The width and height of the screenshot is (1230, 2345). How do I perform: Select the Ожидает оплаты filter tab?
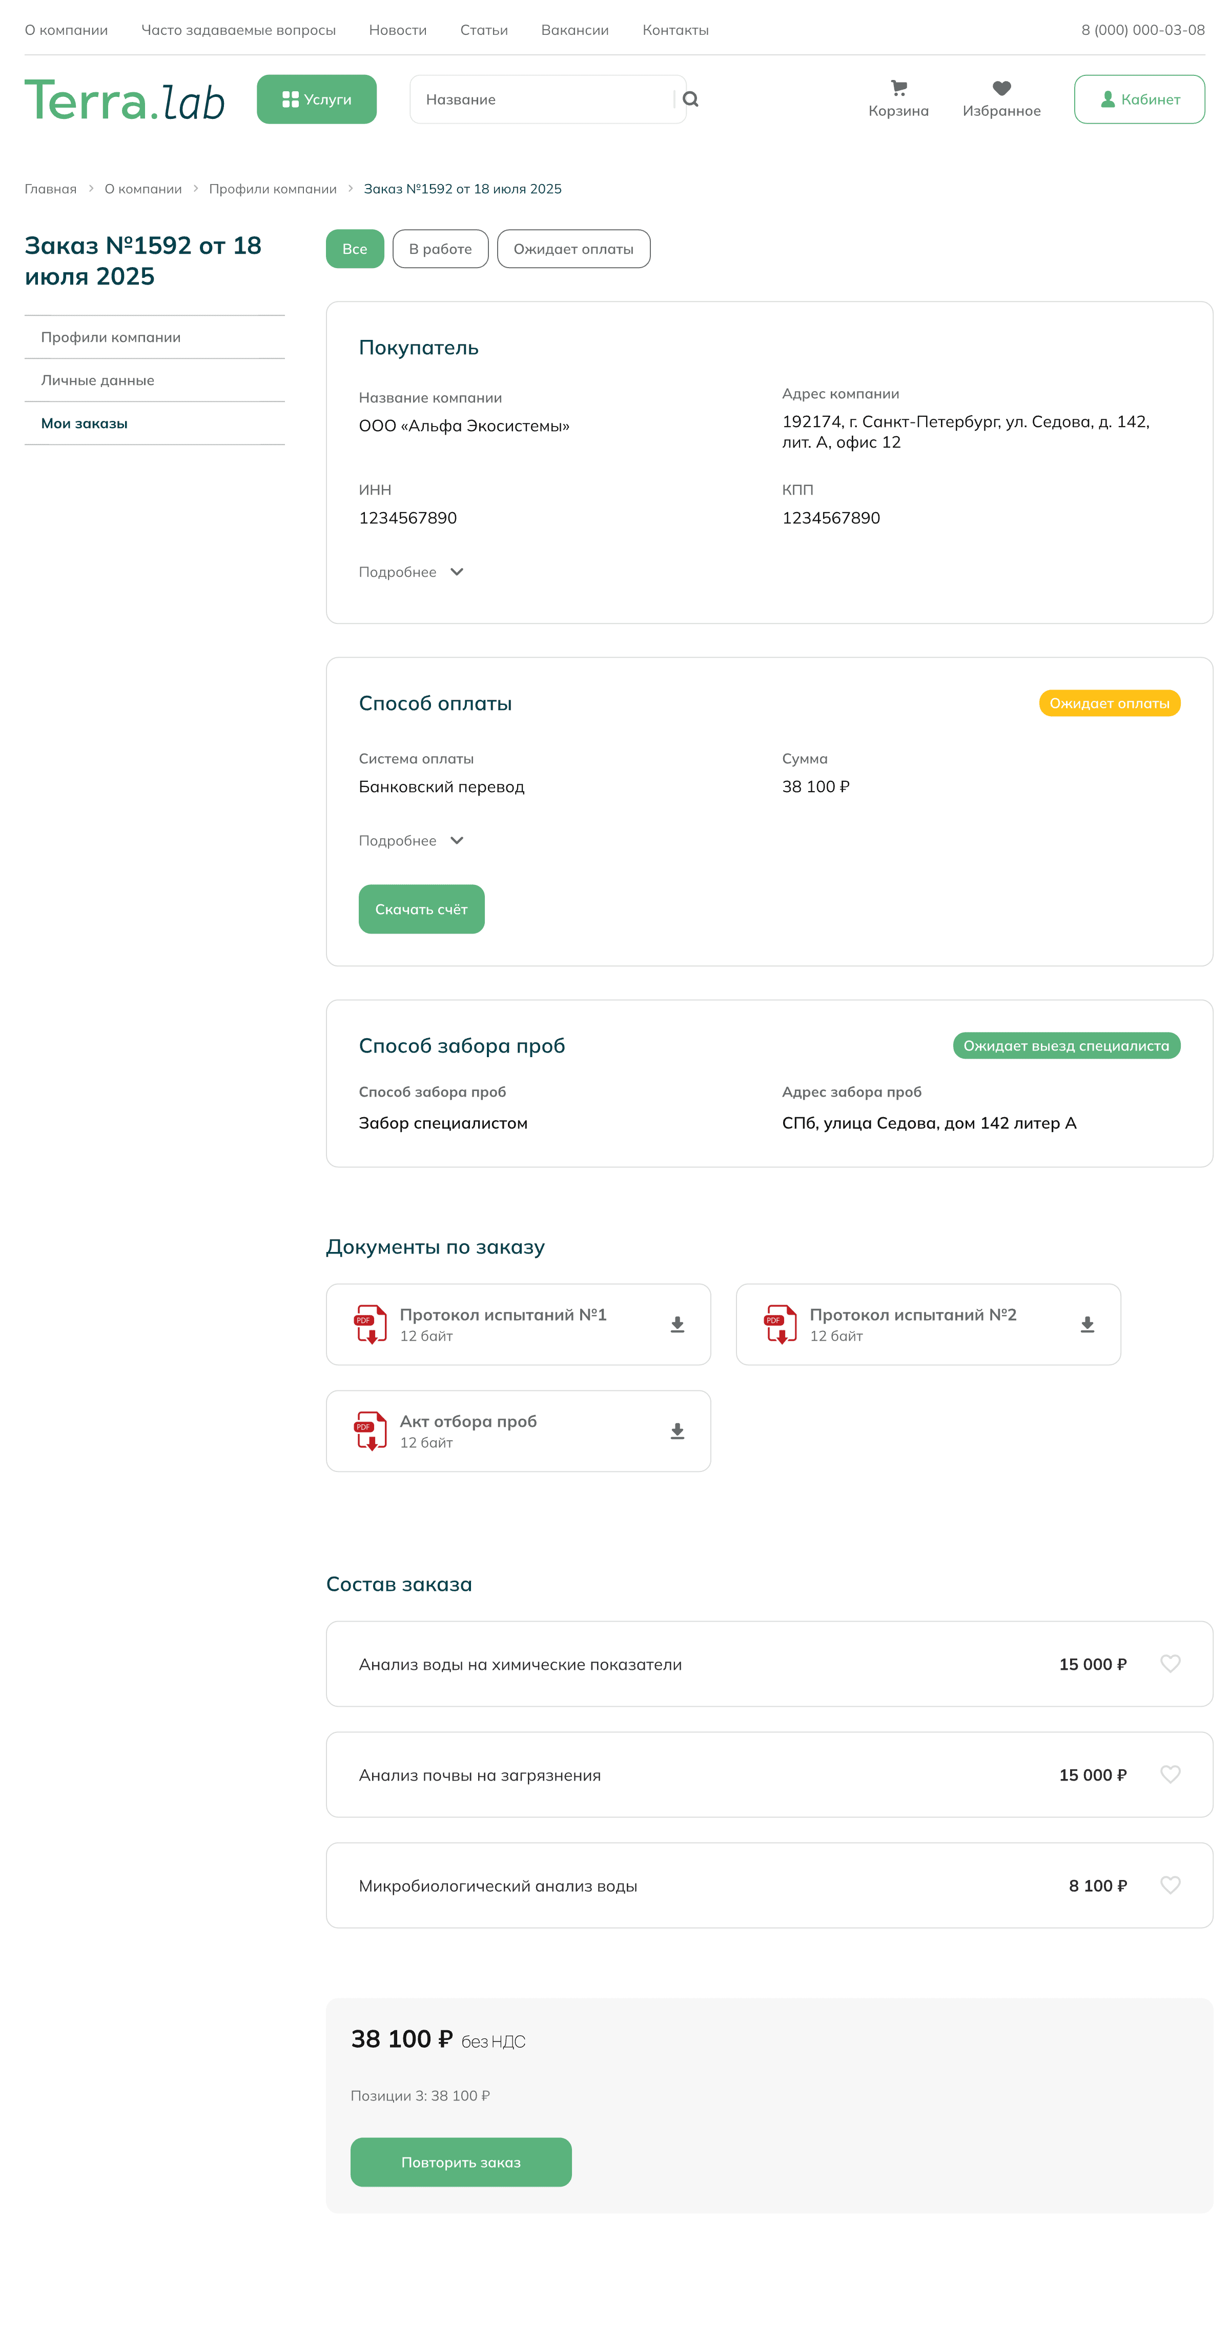pyautogui.click(x=573, y=249)
